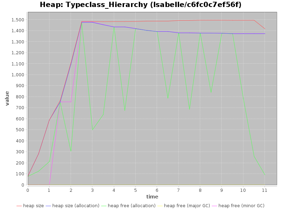Click the "time" x-axis label
This screenshot has height=210, width=281.
152,197
